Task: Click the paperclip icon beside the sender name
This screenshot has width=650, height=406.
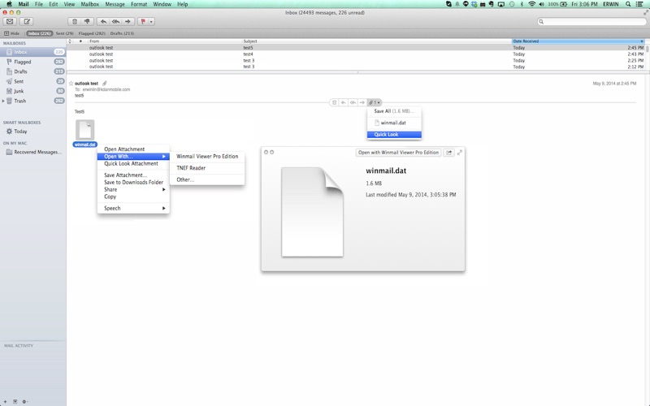Action: (105, 84)
